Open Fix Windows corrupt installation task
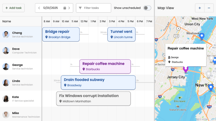This screenshot has width=216, height=121. click(x=93, y=98)
